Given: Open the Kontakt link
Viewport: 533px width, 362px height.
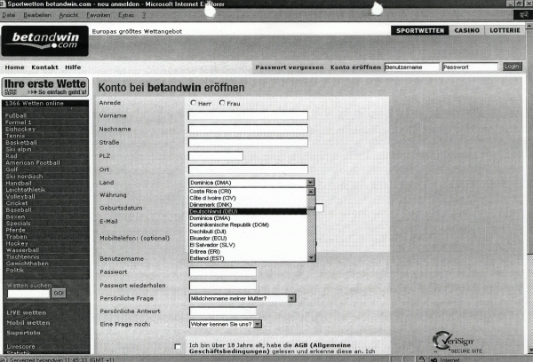Looking at the screenshot, I should click(x=45, y=67).
